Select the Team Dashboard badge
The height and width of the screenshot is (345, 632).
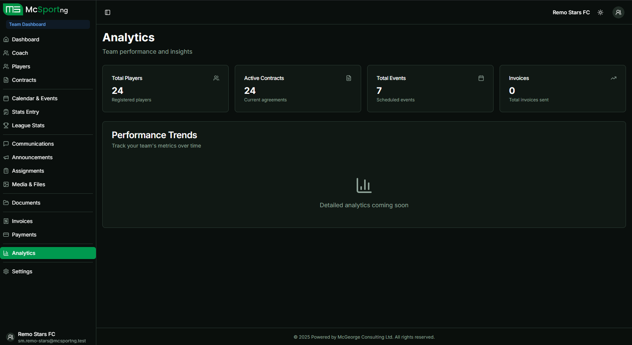27,24
